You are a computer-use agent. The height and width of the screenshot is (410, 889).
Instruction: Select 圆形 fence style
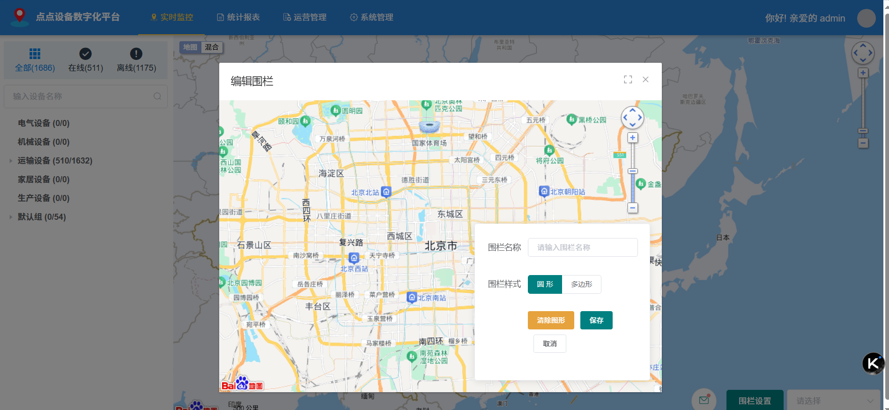point(545,284)
